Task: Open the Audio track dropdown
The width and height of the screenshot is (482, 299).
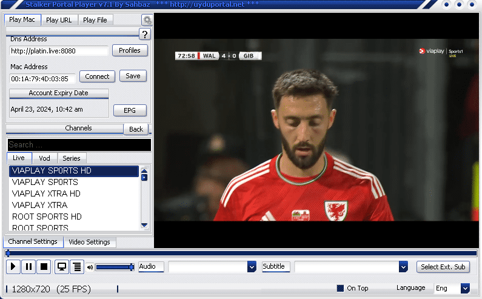Action: [x=252, y=267]
